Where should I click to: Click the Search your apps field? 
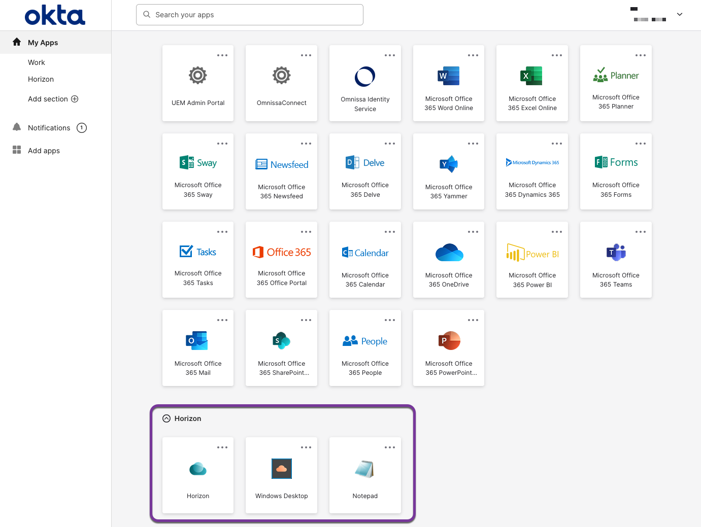coord(250,15)
